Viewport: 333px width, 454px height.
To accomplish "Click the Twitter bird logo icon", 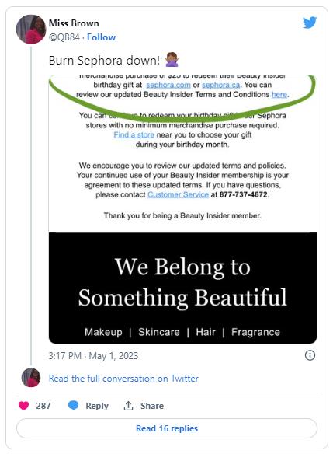I will coord(310,23).
